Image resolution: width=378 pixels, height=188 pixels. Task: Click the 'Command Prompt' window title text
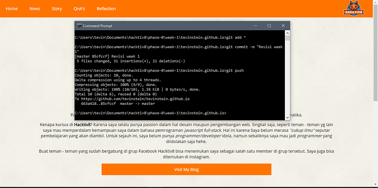click(98, 26)
